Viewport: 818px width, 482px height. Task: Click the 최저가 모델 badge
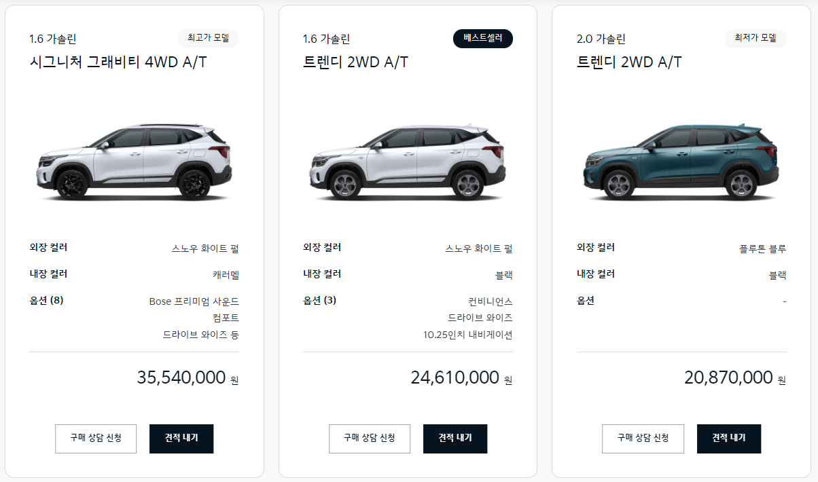point(755,39)
